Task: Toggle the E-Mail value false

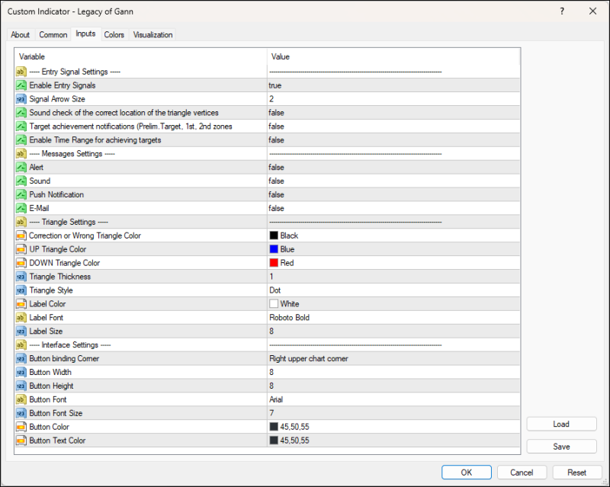Action: click(x=276, y=208)
